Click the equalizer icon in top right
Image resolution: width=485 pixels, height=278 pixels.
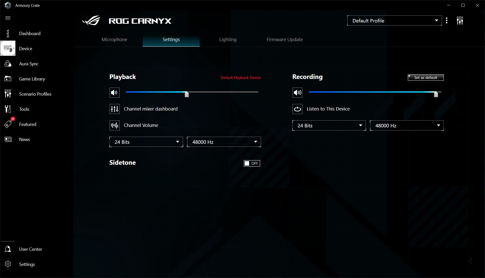pos(460,21)
